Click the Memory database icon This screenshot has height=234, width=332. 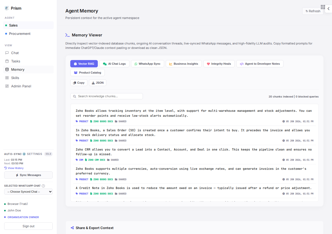pos(7,69)
